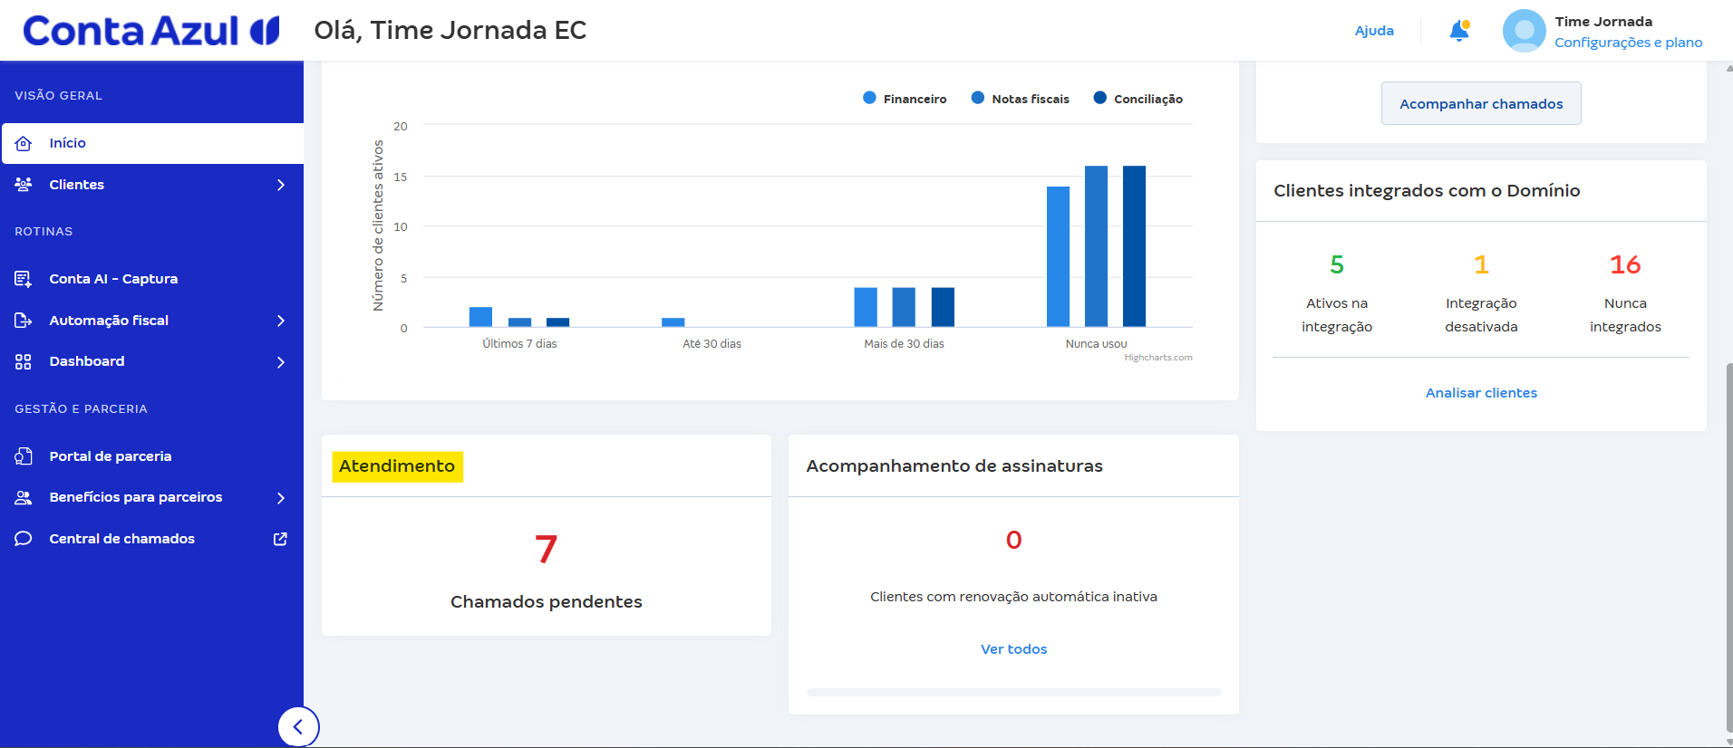Image resolution: width=1733 pixels, height=748 pixels.
Task: Click the Início home icon
Action: pos(24,143)
